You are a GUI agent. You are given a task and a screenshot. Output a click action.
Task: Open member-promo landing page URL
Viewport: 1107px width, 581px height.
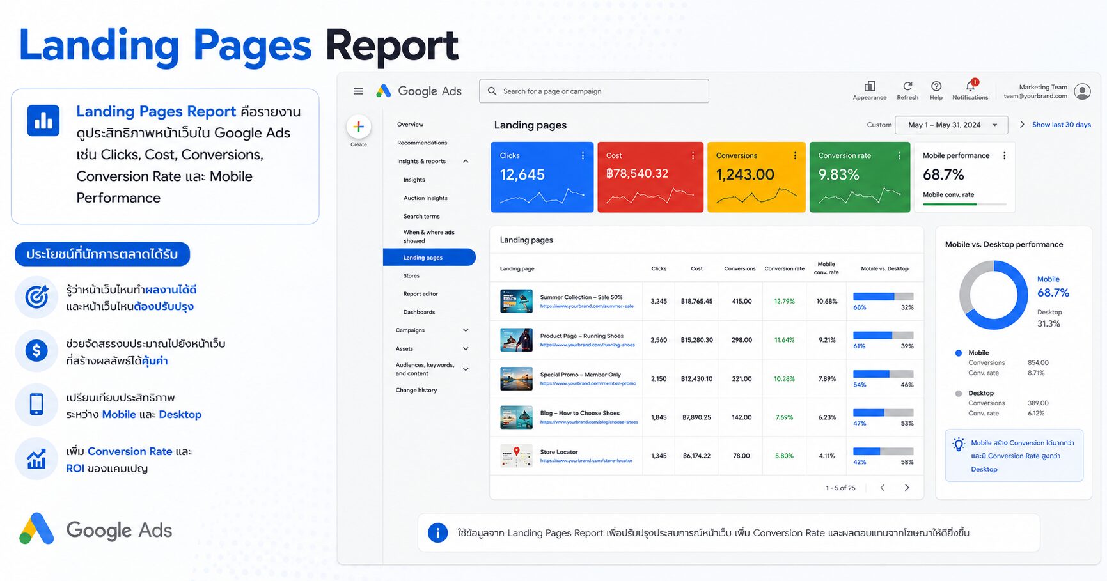[x=588, y=383]
